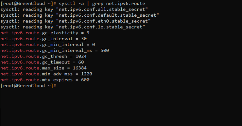Click the gc_min_interval_ms = 500 line
The width and height of the screenshot is (242, 126).
tap(55, 51)
